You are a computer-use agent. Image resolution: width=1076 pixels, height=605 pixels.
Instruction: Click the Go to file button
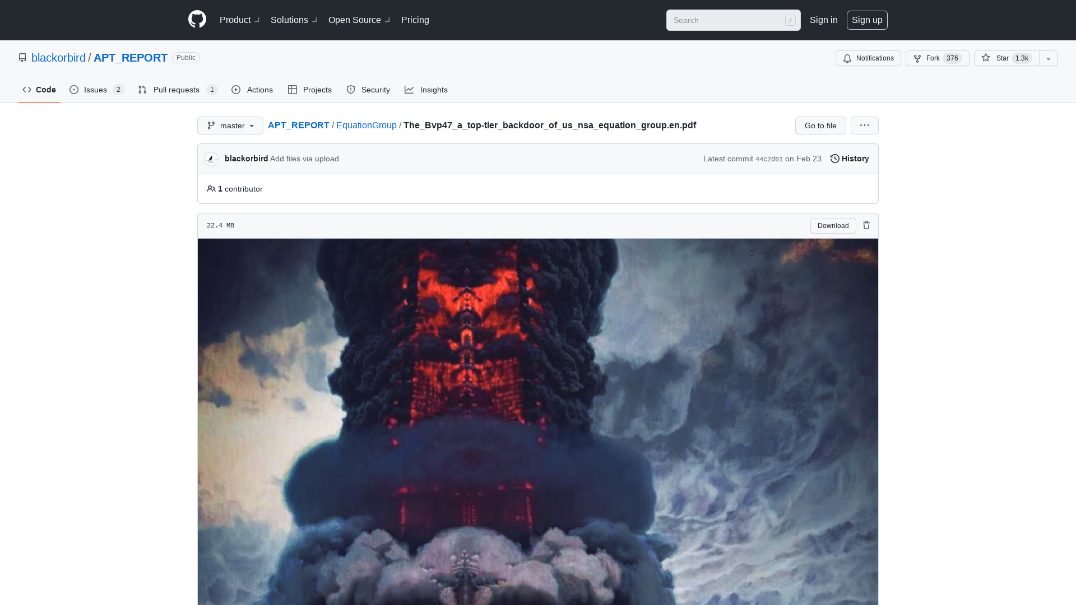click(820, 125)
